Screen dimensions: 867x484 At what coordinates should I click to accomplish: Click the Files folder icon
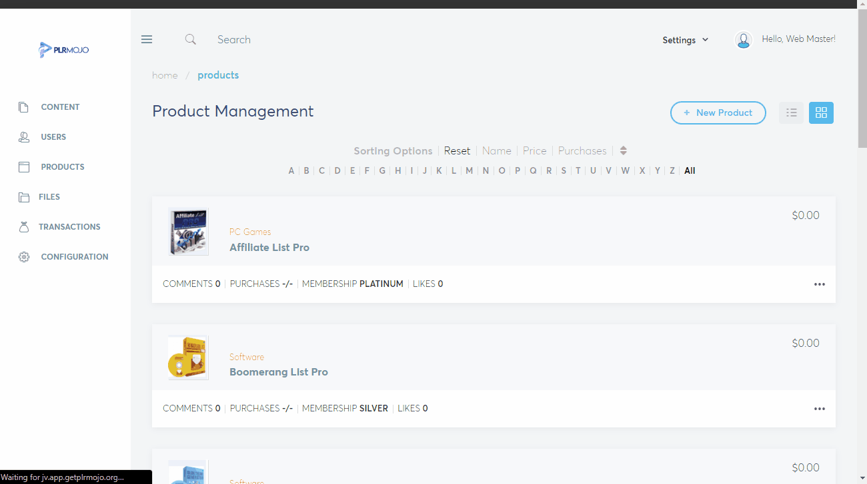pyautogui.click(x=24, y=197)
